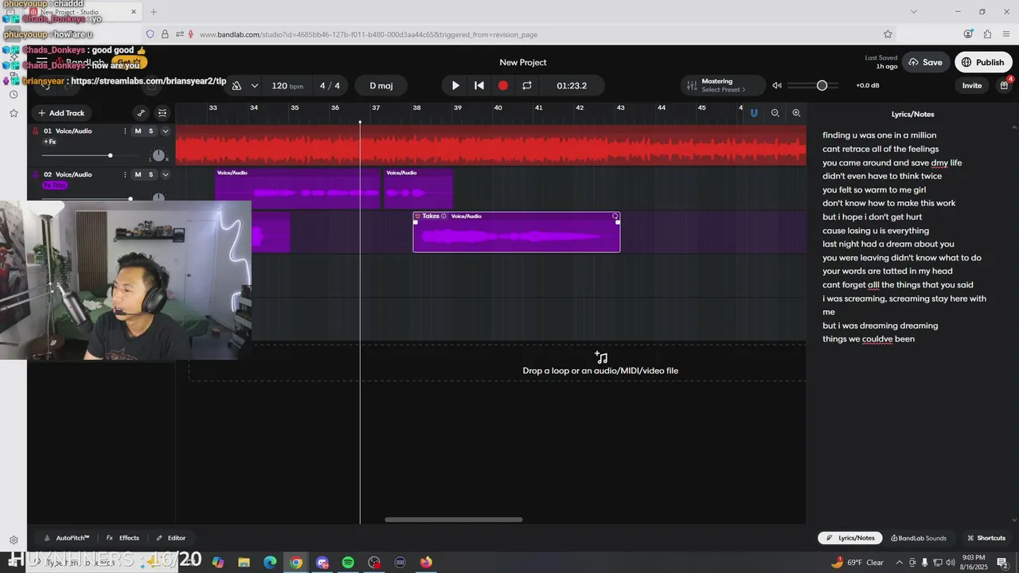1019x573 pixels.
Task: Open the D maj key selector
Action: 381,86
